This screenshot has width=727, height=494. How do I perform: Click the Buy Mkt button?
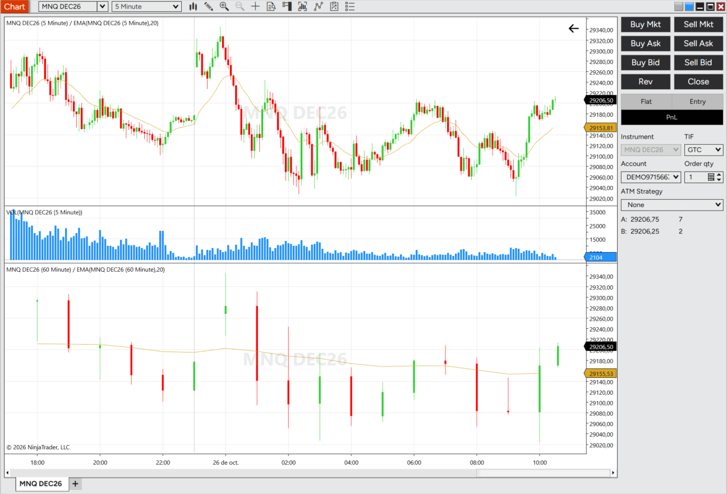[x=646, y=24]
